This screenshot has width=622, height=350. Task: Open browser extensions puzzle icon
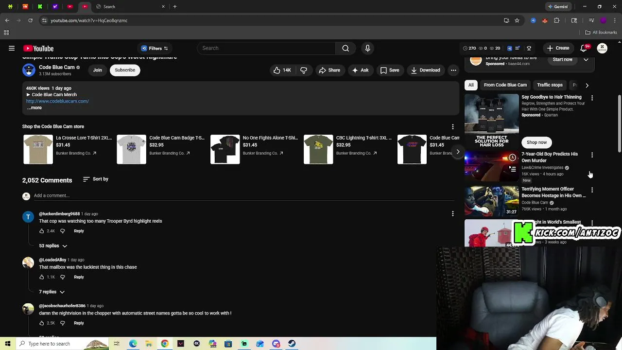tap(557, 20)
